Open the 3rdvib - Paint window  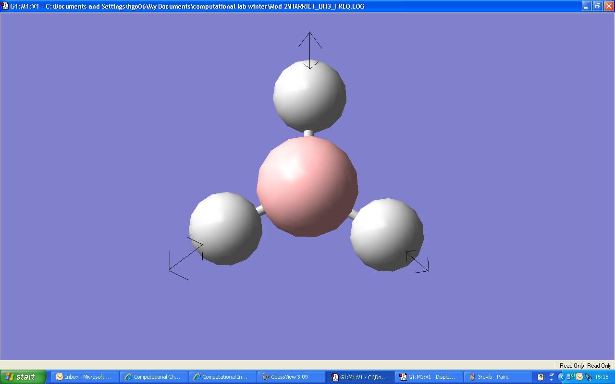point(497,377)
